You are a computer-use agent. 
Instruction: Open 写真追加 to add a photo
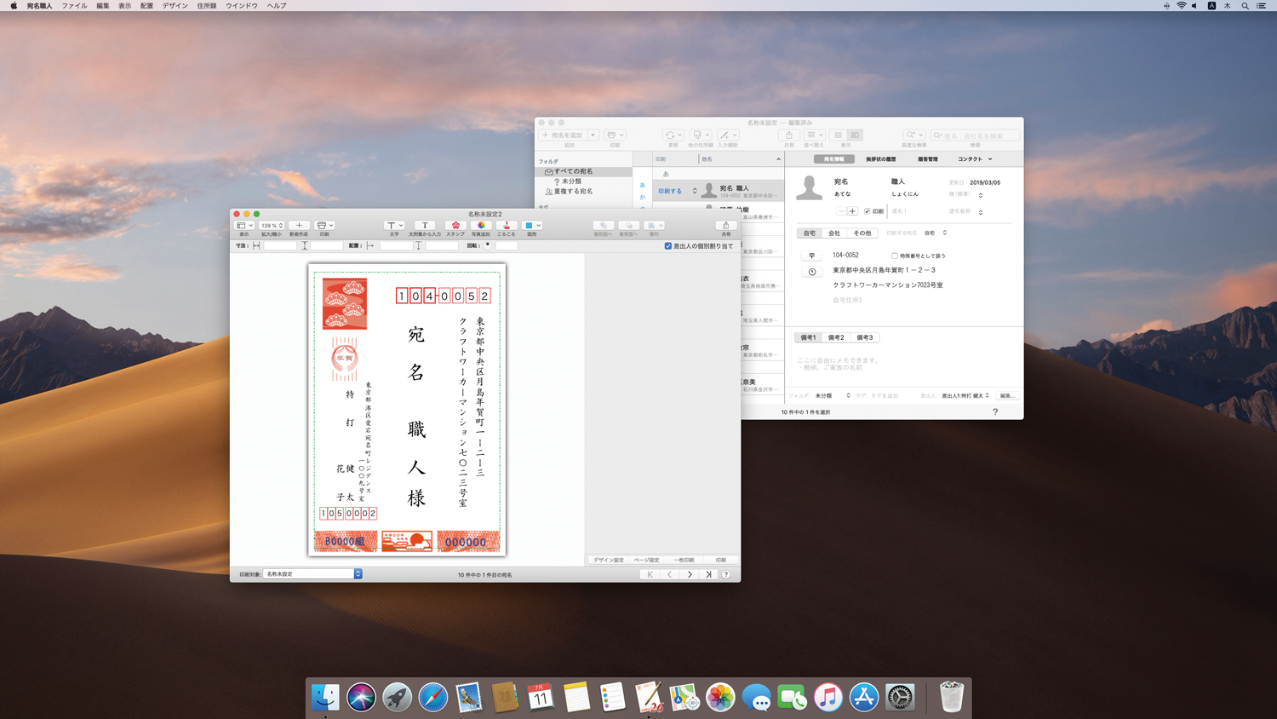(481, 226)
